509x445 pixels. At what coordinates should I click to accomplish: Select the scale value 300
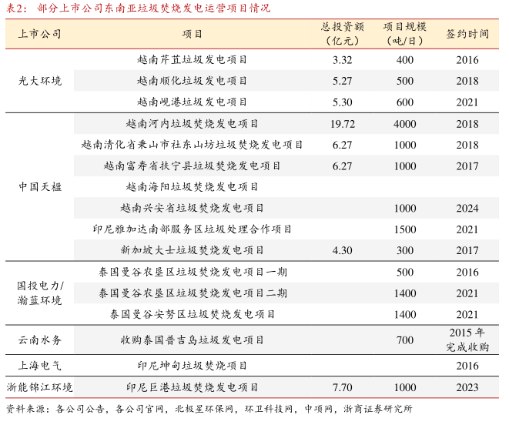(x=405, y=250)
